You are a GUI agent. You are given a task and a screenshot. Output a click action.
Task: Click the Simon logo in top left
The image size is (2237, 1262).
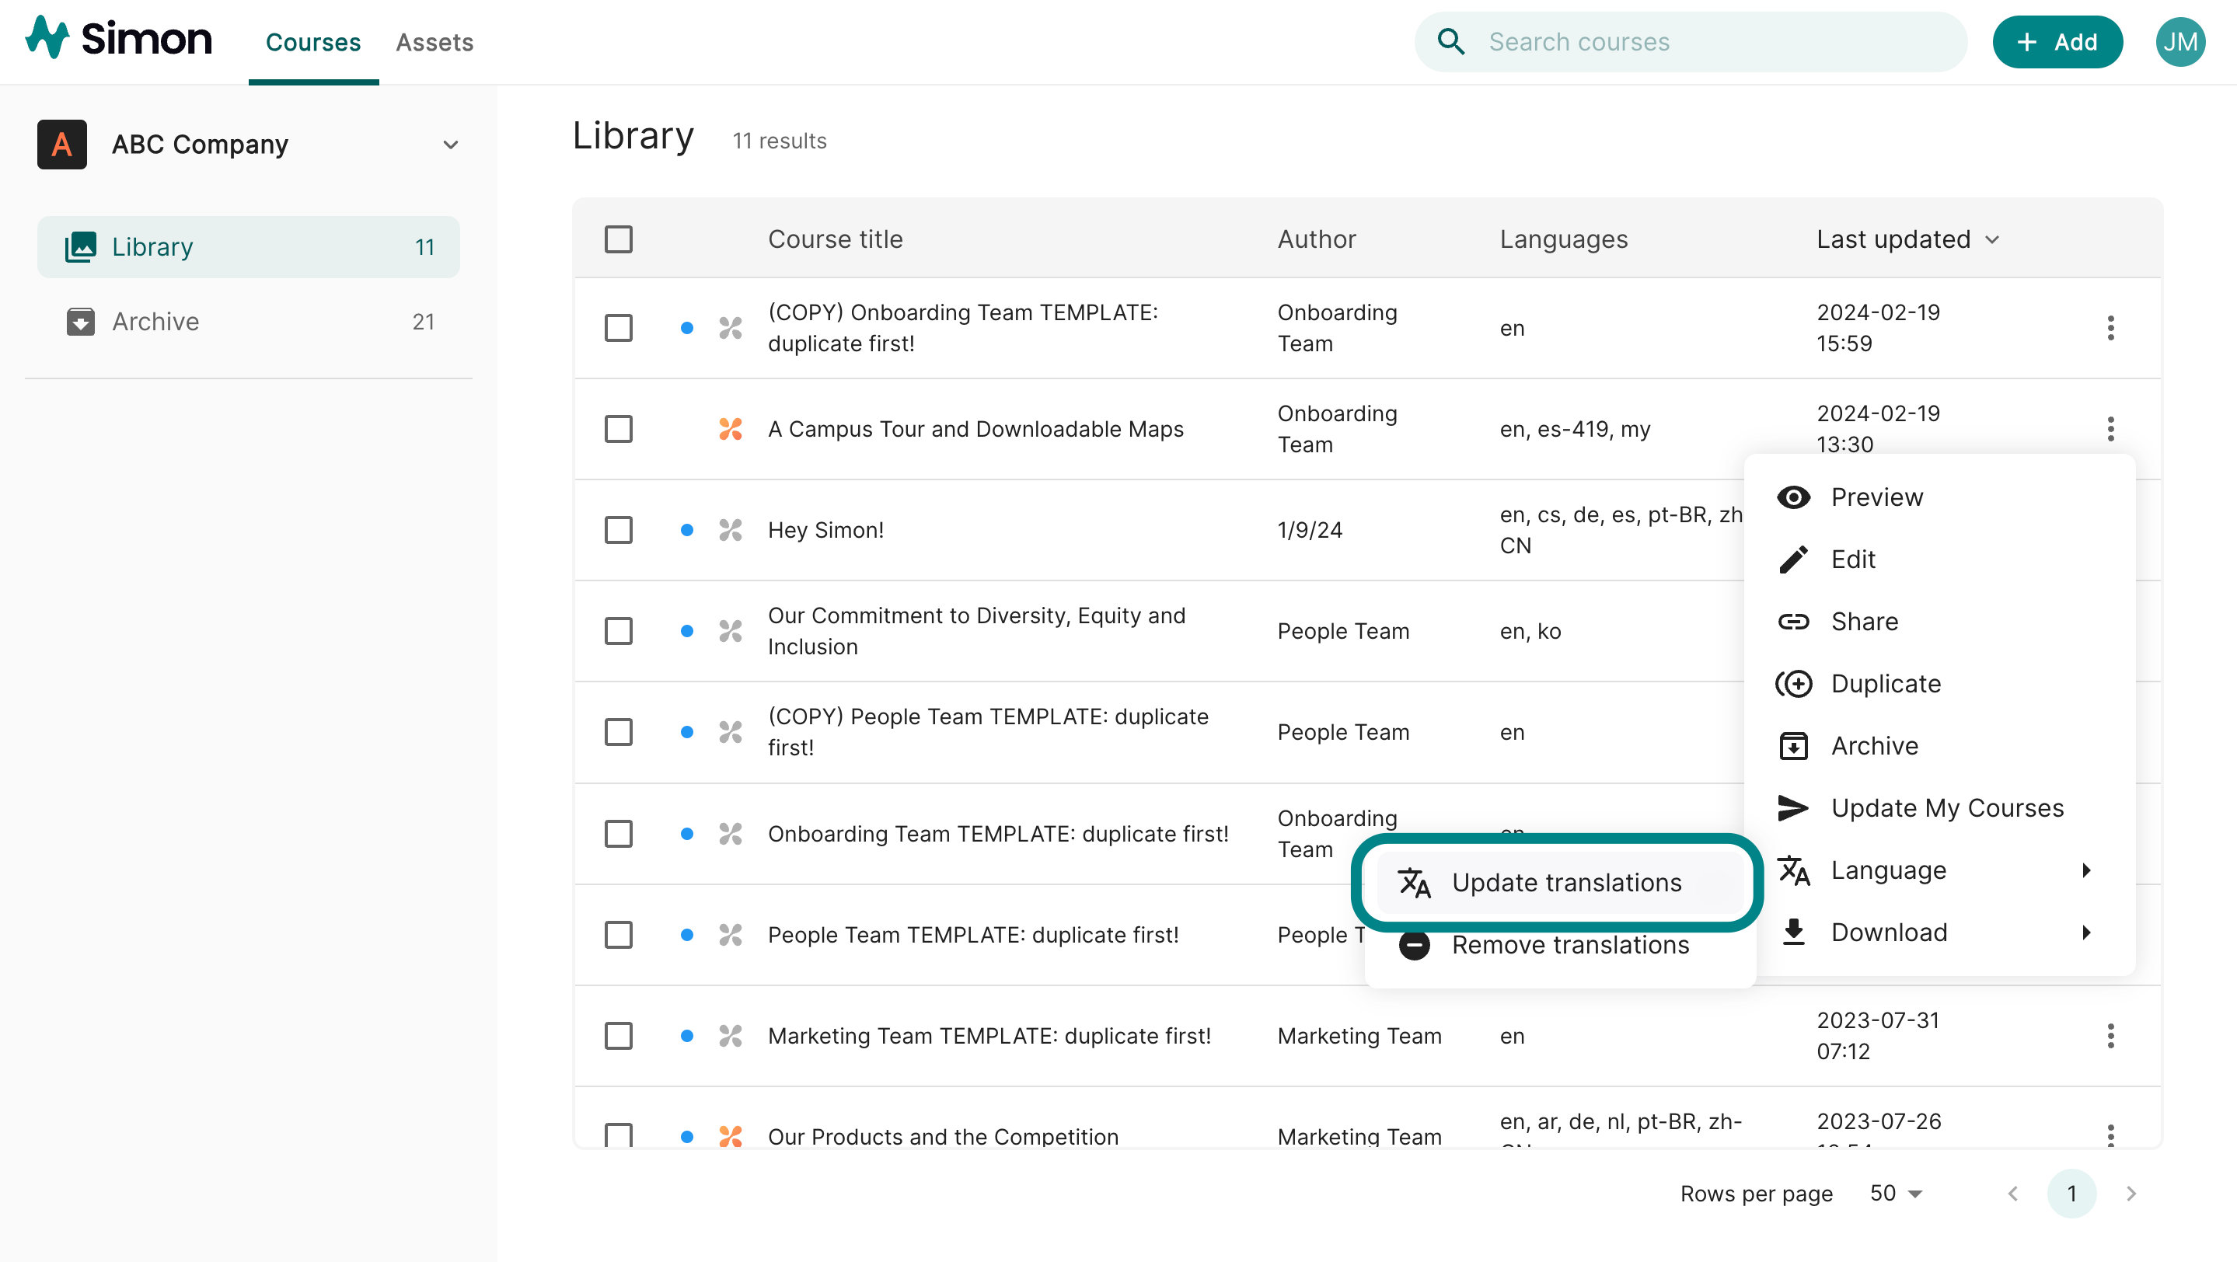[x=119, y=39]
